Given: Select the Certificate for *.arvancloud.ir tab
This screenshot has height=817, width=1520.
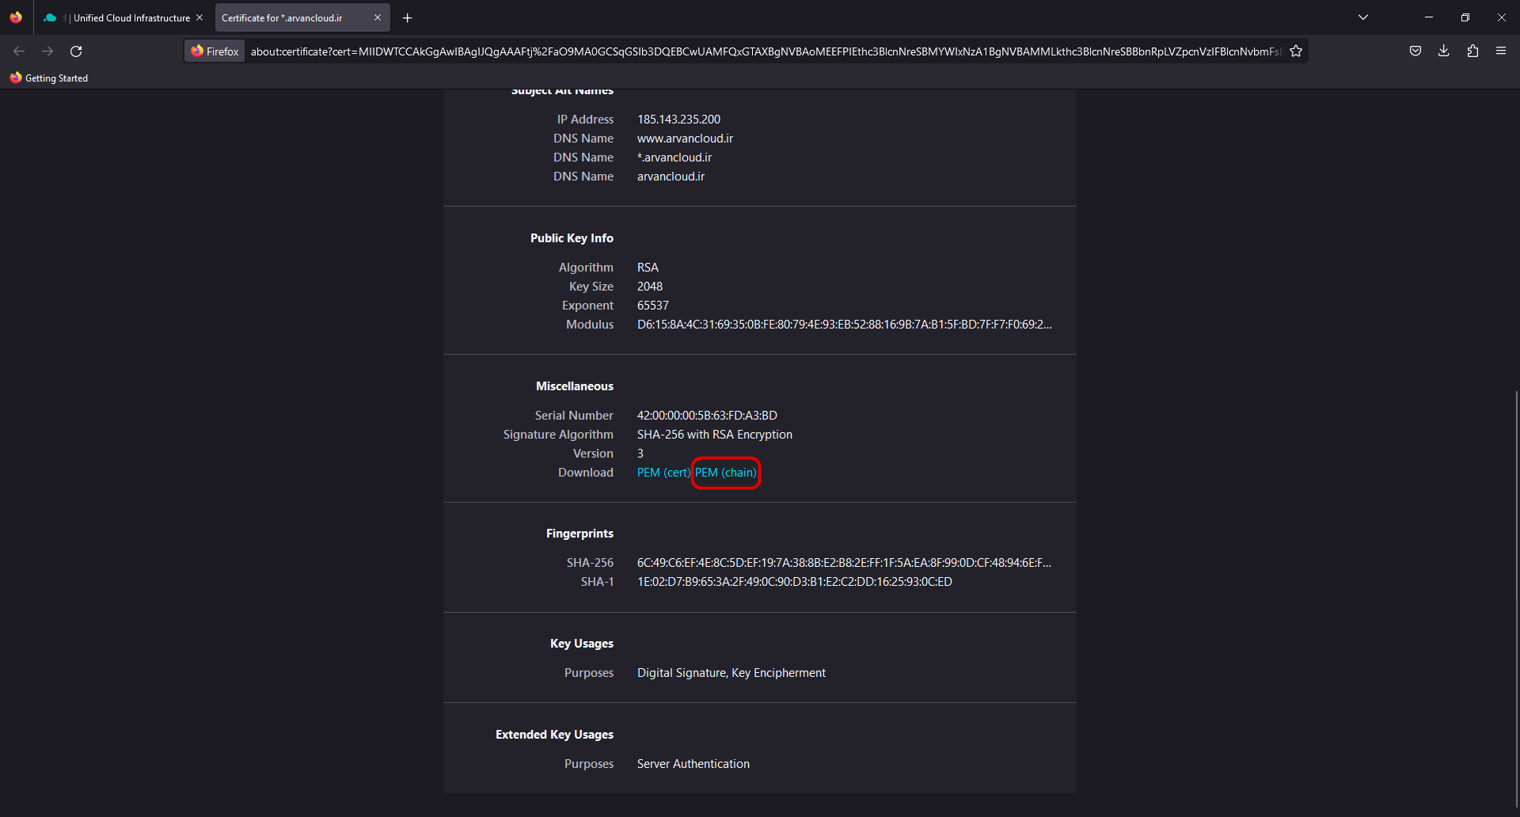Looking at the screenshot, I should [293, 18].
